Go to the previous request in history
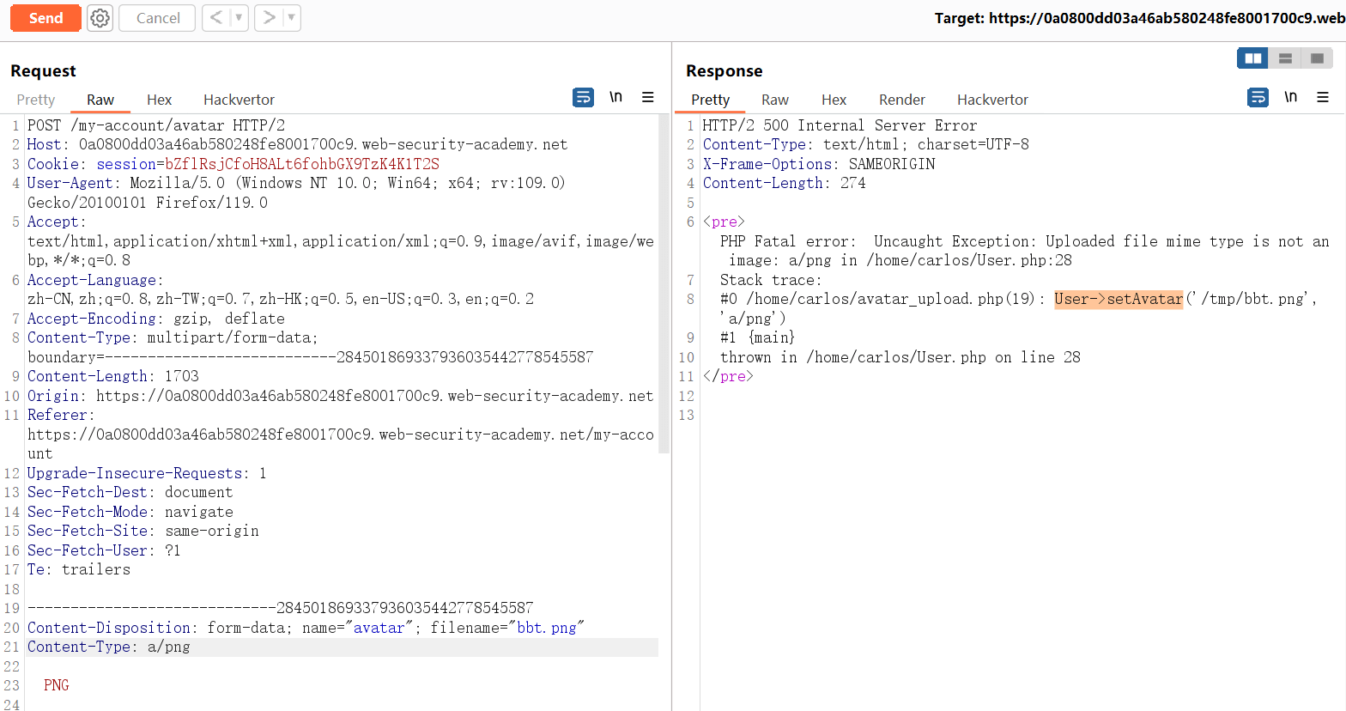The image size is (1346, 711). [x=216, y=18]
